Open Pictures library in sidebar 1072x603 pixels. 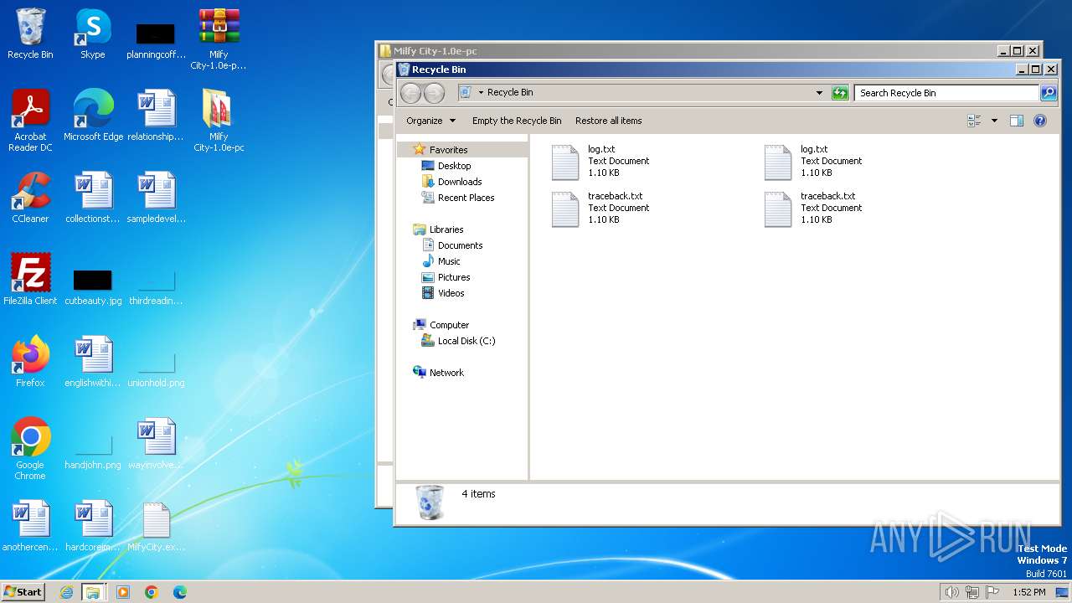(x=453, y=277)
